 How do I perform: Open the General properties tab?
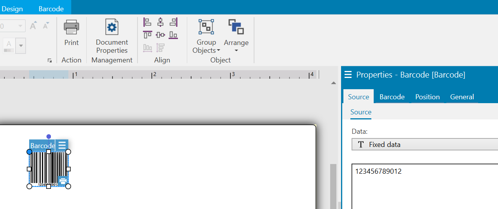tap(462, 97)
